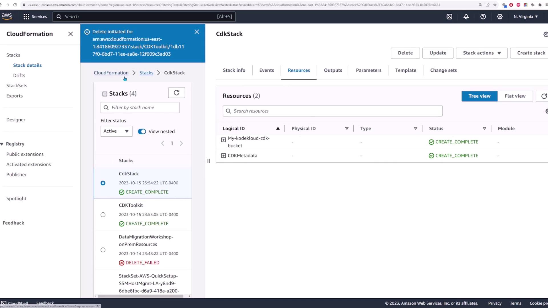The image size is (548, 308).
Task: Open the Active filter status dropdown
Action: pyautogui.click(x=116, y=131)
